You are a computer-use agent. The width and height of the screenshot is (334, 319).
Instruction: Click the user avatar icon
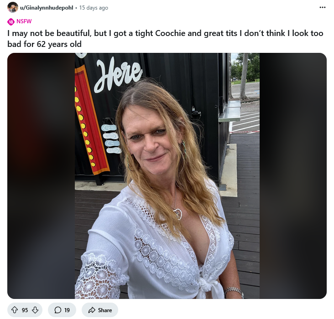[13, 7]
